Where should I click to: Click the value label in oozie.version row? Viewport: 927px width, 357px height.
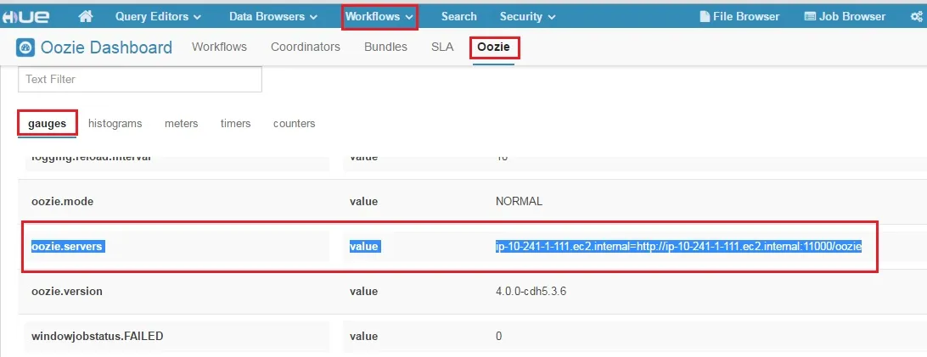[363, 291]
